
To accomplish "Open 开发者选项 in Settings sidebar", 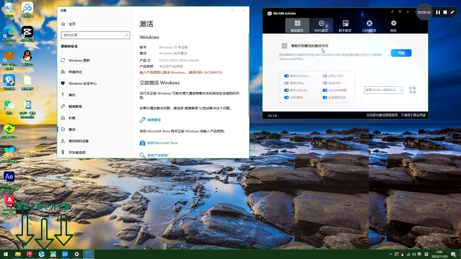I will pyautogui.click(x=73, y=153).
